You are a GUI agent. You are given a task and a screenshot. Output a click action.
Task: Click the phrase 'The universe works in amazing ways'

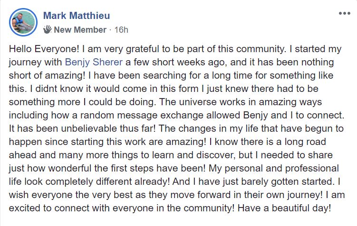coord(241,102)
